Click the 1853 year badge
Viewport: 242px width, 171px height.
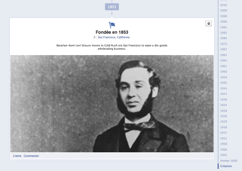coord(112,7)
